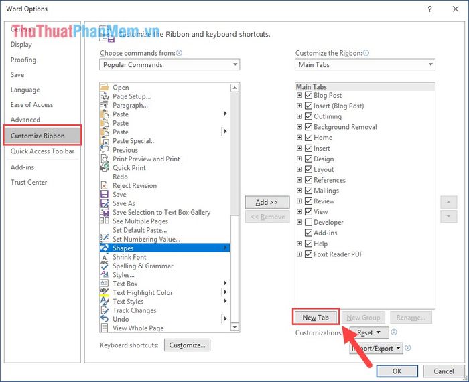The width and height of the screenshot is (469, 382).
Task: Click the Previous command icon
Action: pyautogui.click(x=105, y=150)
